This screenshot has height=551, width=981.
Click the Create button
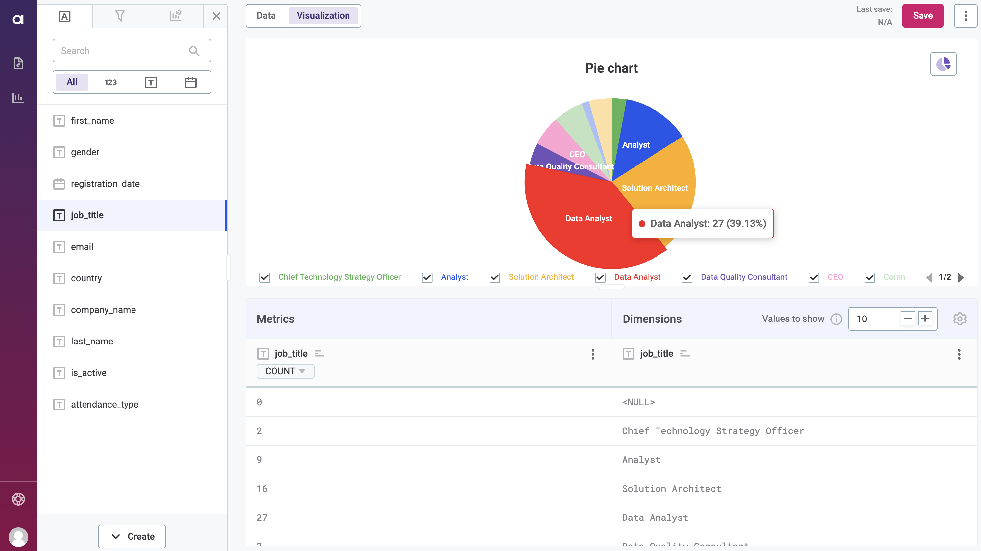pyautogui.click(x=133, y=536)
